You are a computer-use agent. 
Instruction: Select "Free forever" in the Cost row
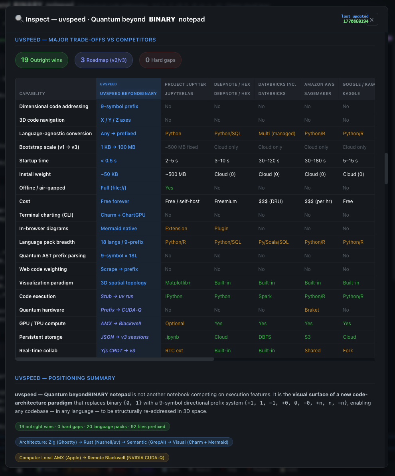point(115,201)
